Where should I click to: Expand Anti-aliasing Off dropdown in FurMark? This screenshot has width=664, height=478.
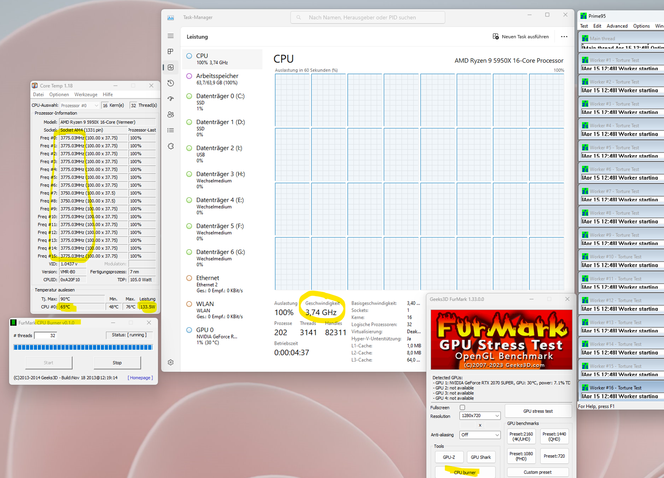coord(480,435)
